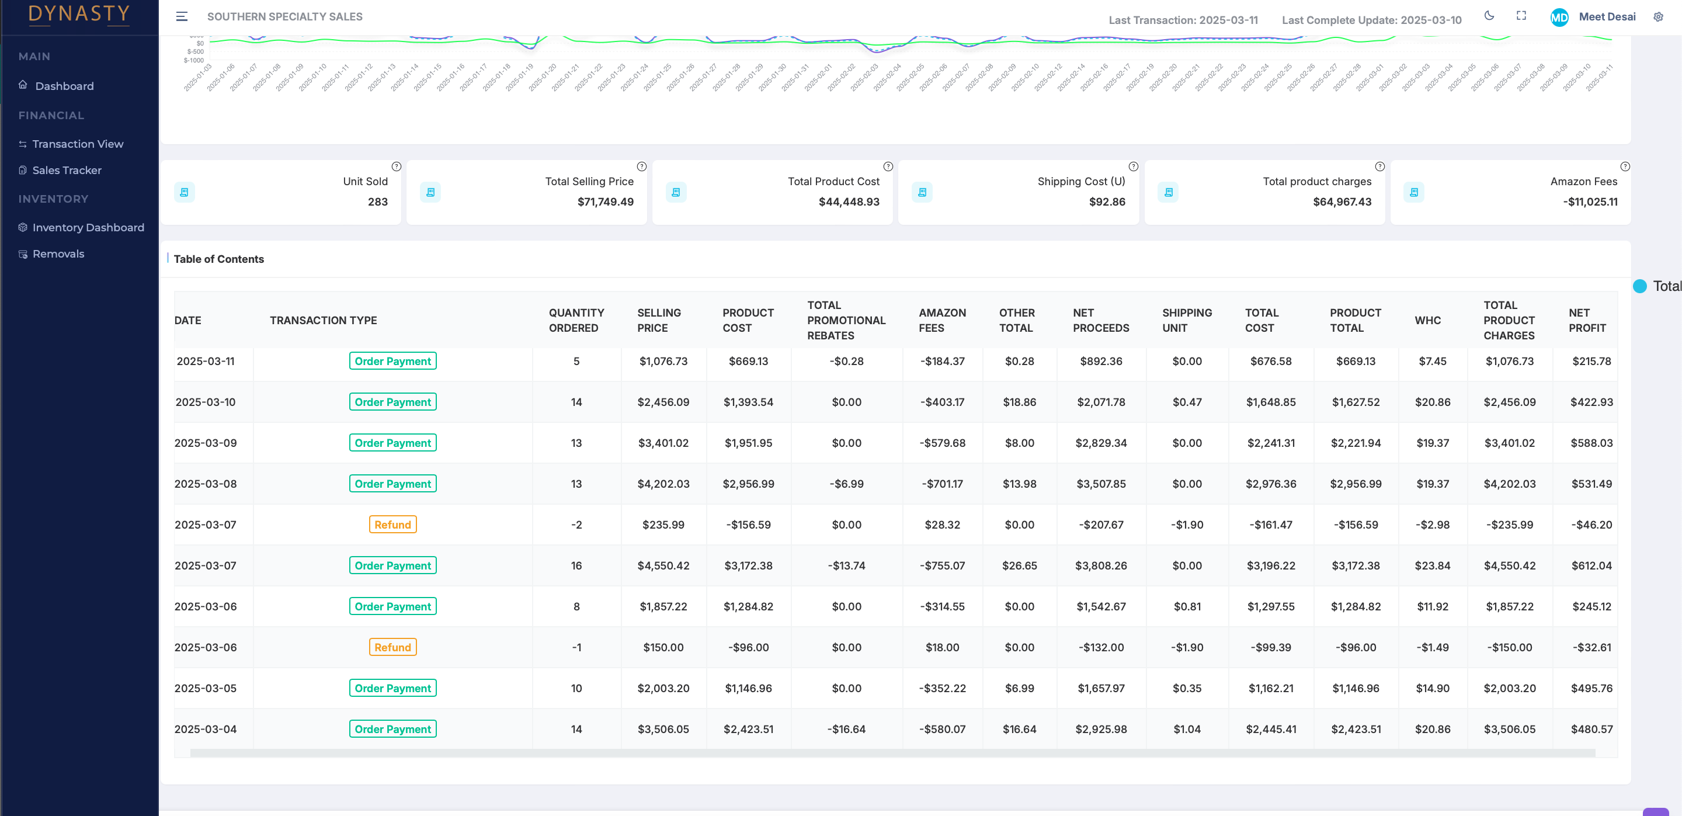Navigate to Removals page

[58, 254]
